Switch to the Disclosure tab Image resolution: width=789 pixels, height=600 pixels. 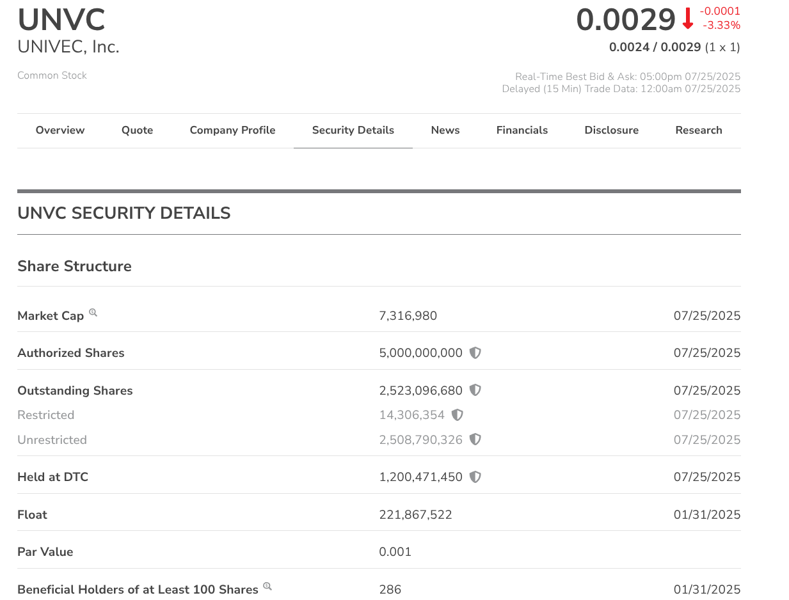pyautogui.click(x=612, y=130)
